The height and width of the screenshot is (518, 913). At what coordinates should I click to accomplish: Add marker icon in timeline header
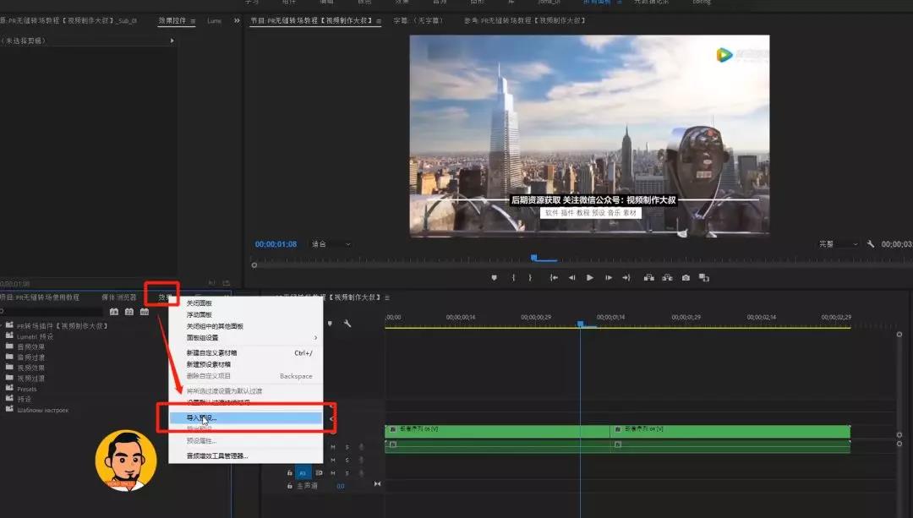tap(331, 323)
